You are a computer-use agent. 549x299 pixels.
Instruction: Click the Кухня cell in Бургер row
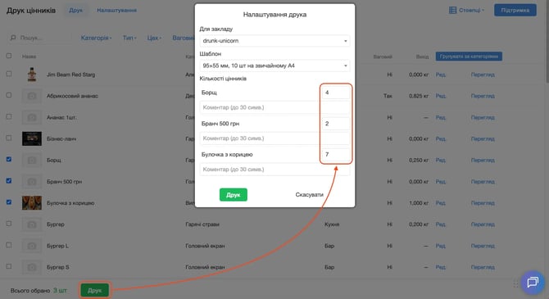[x=332, y=224]
